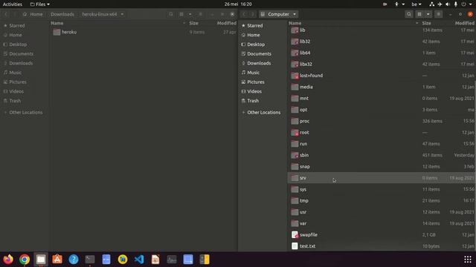
Task: Select Pictures in Computer window sidebar
Action: [x=263, y=82]
